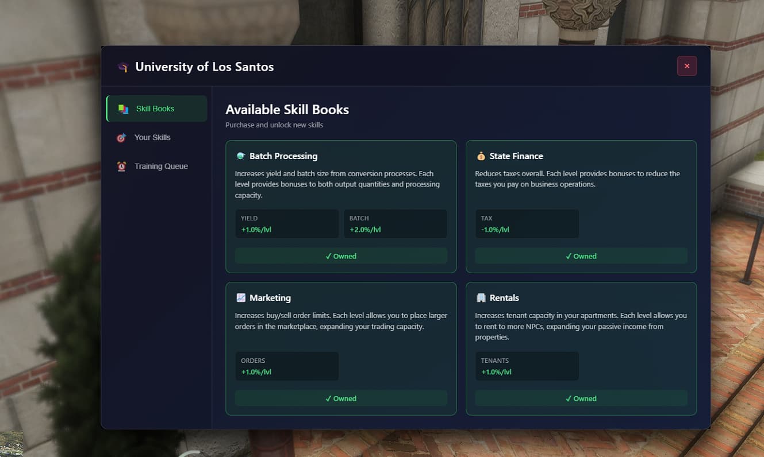Viewport: 764px width, 457px height.
Task: Click the target icon beside Your Skills
Action: click(121, 138)
